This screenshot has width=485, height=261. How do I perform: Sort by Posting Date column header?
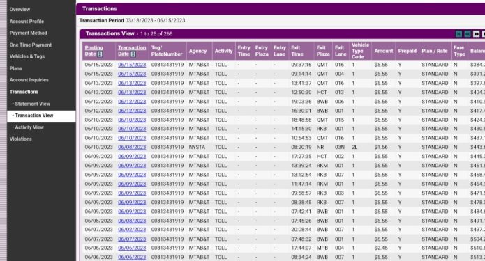pos(94,51)
